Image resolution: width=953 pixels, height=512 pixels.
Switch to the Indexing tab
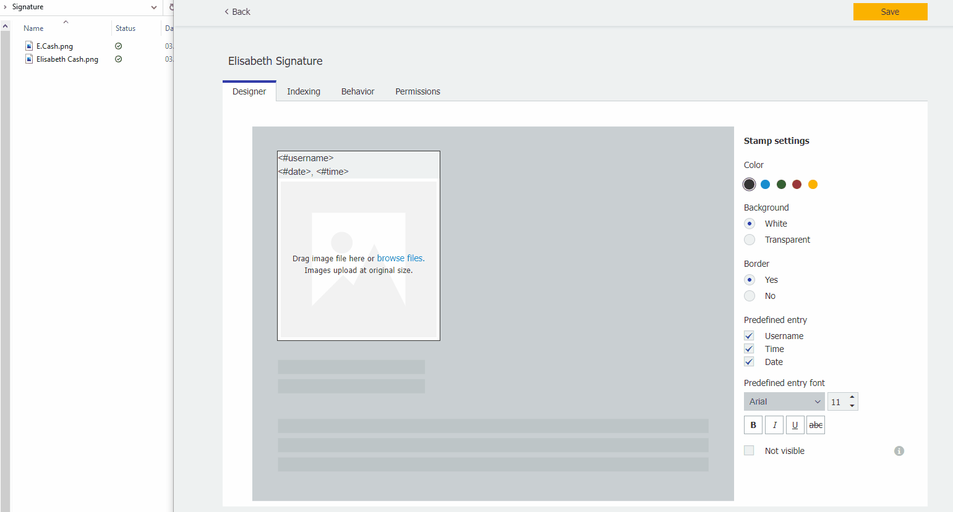[304, 91]
